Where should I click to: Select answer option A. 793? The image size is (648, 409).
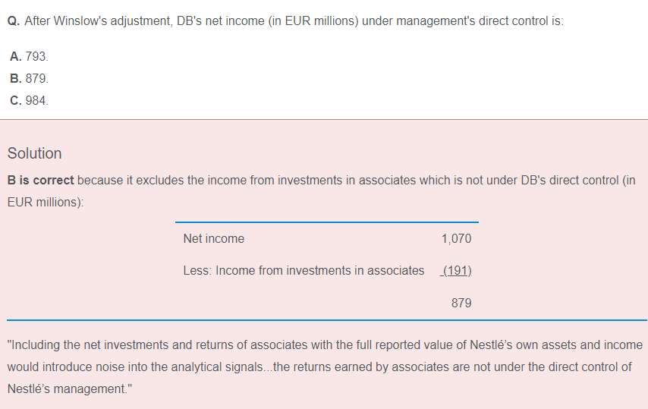click(x=29, y=56)
